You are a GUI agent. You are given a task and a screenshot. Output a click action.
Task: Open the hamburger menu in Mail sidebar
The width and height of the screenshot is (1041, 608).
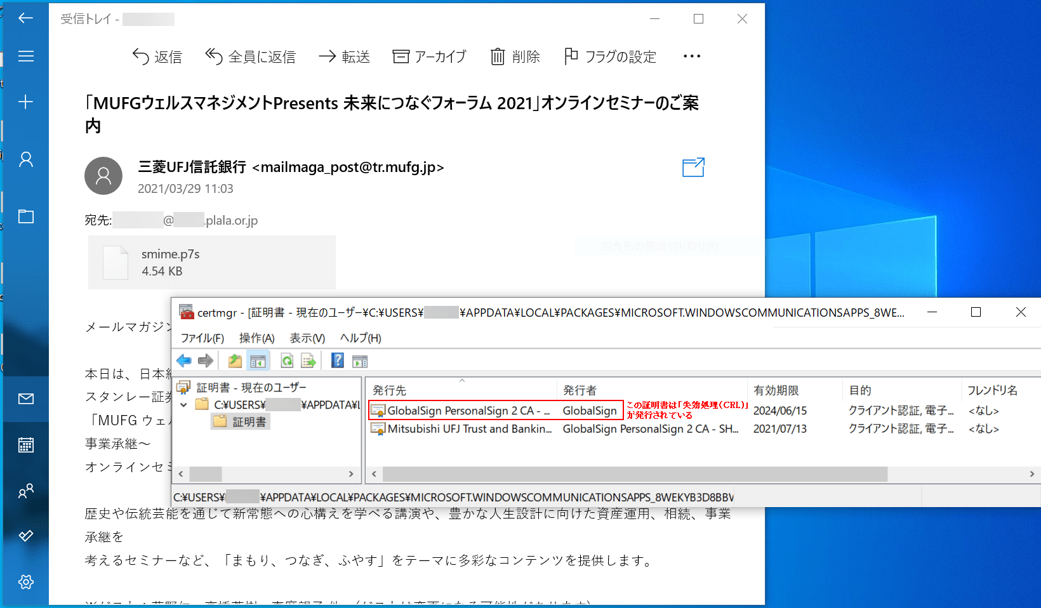point(25,56)
